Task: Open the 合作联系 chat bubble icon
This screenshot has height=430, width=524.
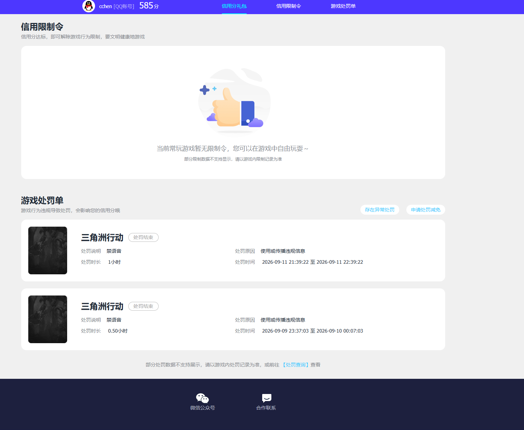Action: 266,398
